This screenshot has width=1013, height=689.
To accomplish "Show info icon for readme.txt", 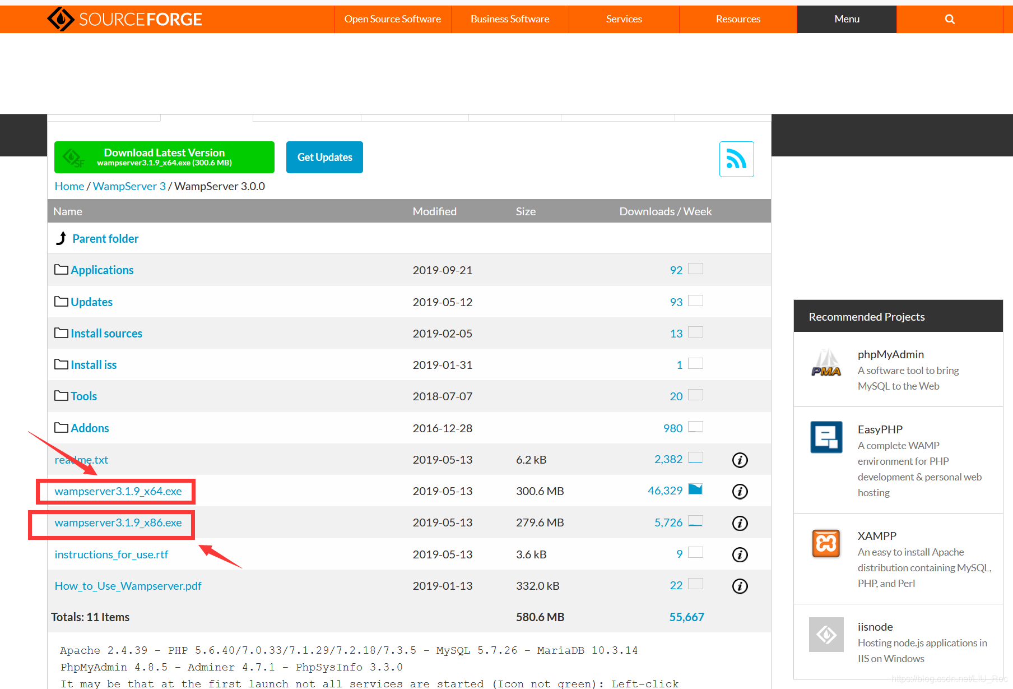I will [x=740, y=460].
